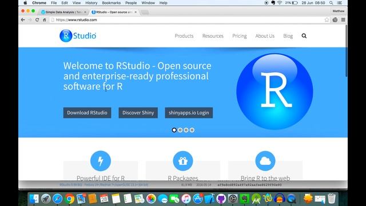
Task: Select the second carousel slide dot
Action: [180, 130]
